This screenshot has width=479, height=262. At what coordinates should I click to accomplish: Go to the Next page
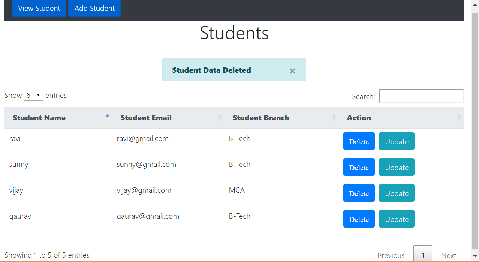click(x=448, y=255)
